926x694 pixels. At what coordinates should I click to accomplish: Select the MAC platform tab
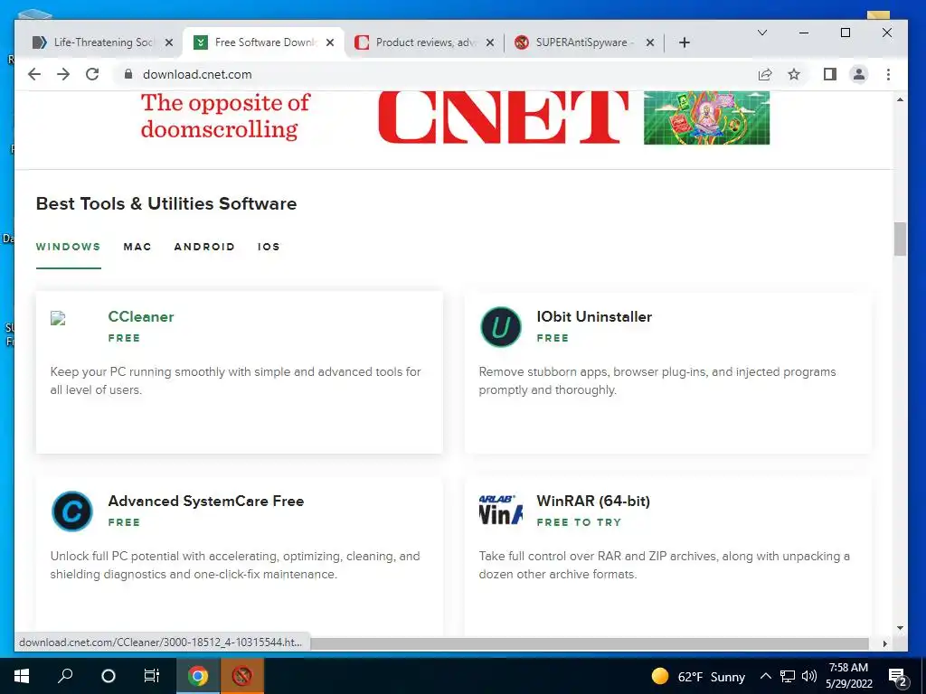137,247
